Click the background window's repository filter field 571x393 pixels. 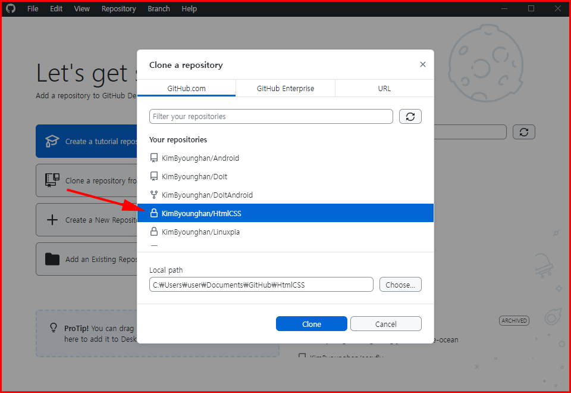coord(470,132)
